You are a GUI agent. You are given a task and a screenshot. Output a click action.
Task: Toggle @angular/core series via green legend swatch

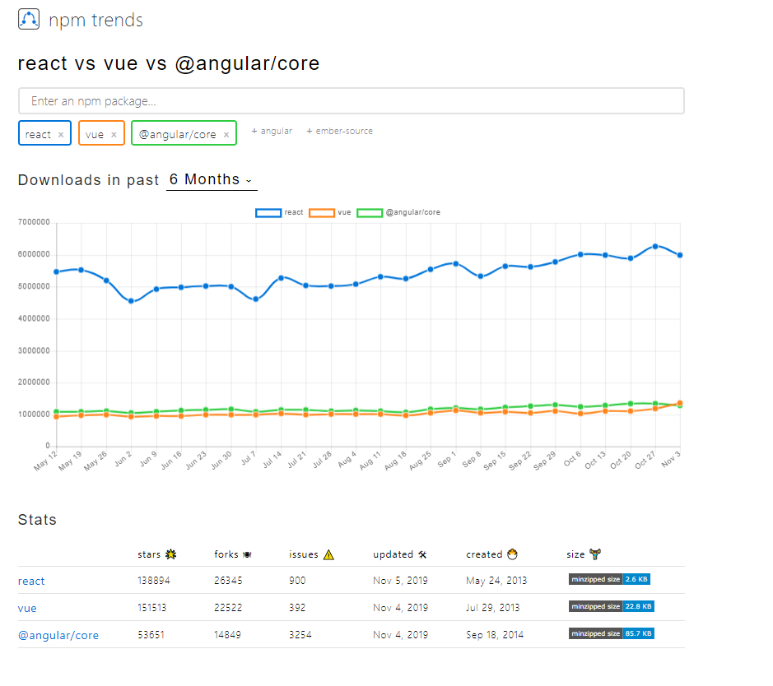pos(370,213)
